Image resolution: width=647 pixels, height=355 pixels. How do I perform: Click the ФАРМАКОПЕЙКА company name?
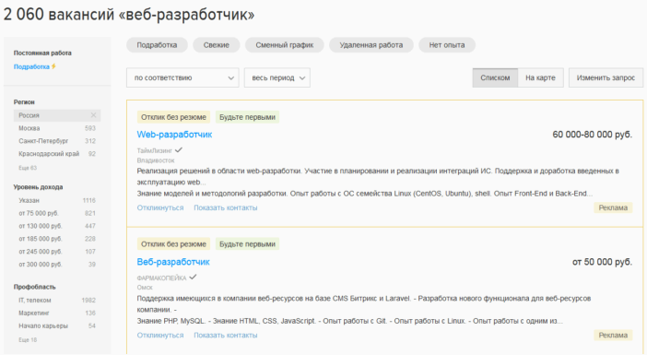161,278
